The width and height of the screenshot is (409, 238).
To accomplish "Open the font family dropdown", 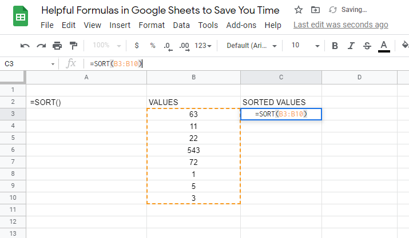I will [252, 46].
